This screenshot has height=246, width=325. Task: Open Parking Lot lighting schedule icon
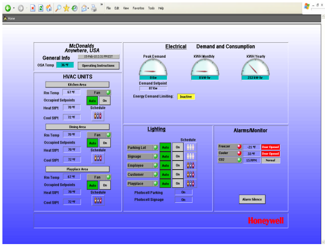[191, 148]
